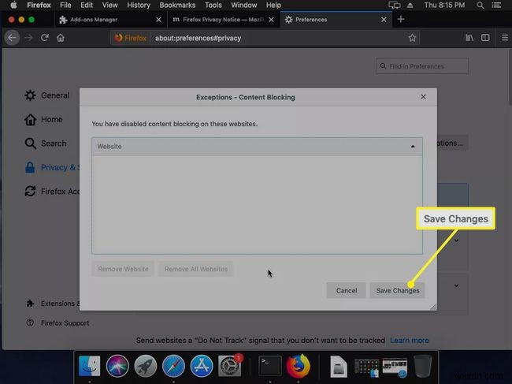
Task: Open Trash in the Dock
Action: (423, 366)
